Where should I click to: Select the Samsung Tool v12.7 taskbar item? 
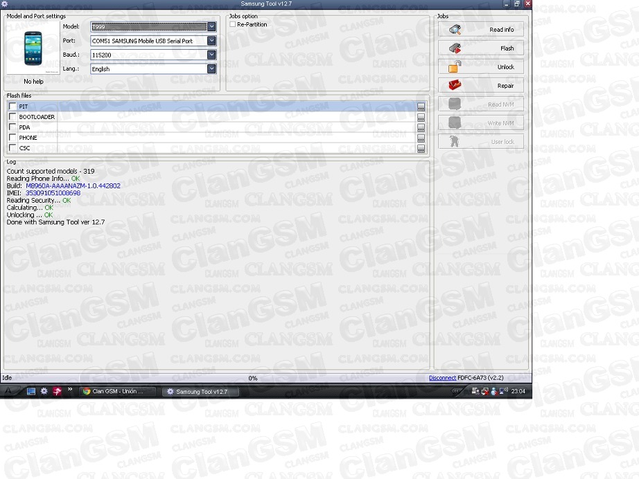point(201,392)
